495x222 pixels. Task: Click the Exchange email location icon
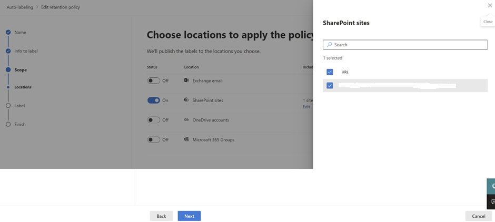pyautogui.click(x=186, y=80)
